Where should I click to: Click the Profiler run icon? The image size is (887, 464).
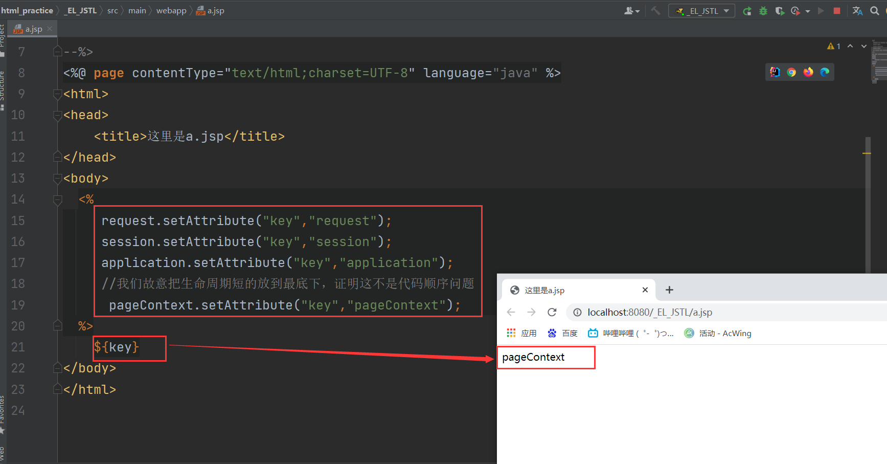click(795, 11)
